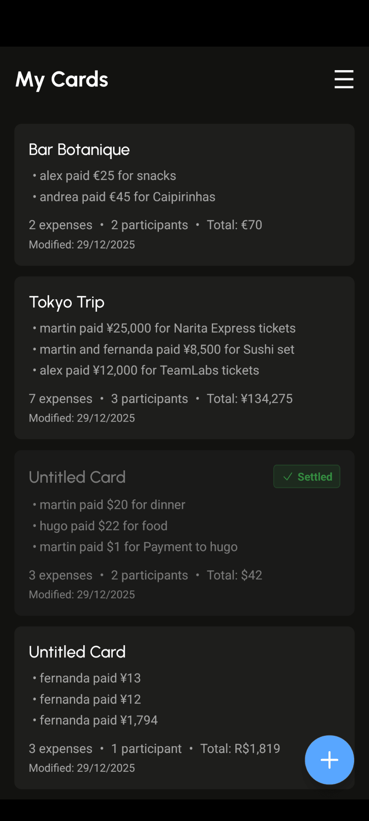
Task: Open the Bar Botanique card
Action: (x=184, y=195)
